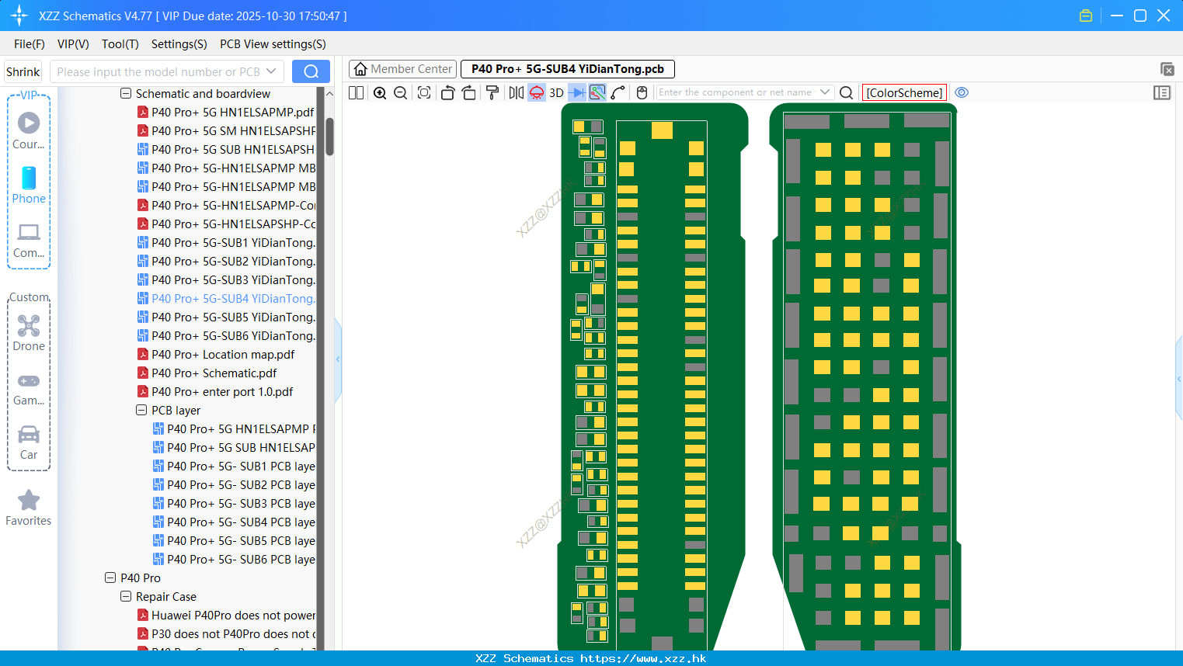
Task: Select highlighted P40 Pro+ 5G-SUB4 YiDianTong item
Action: 226,298
